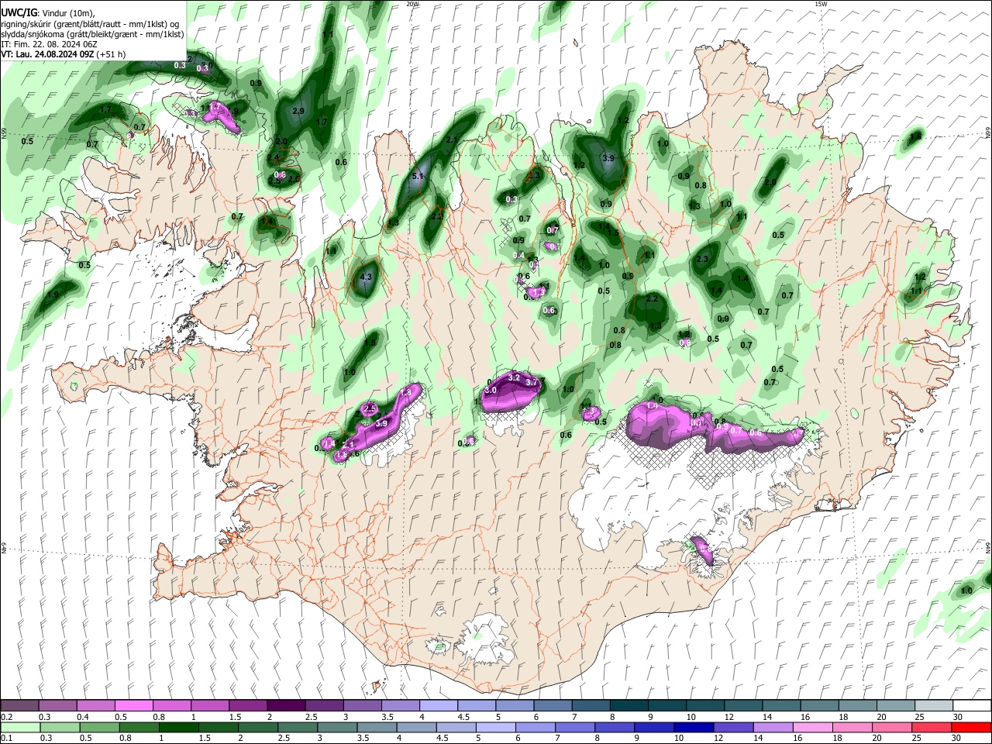The height and width of the screenshot is (744, 992).
Task: Click the 5.1 precipitation value on the map
Action: click(x=418, y=177)
